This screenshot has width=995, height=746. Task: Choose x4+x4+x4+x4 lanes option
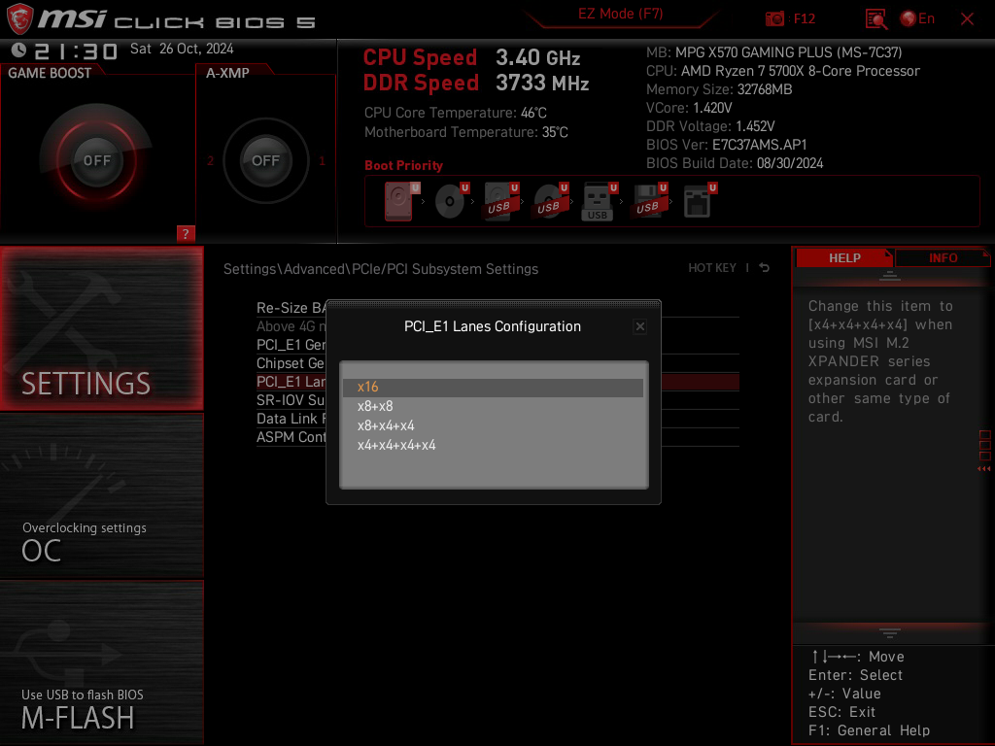click(493, 445)
